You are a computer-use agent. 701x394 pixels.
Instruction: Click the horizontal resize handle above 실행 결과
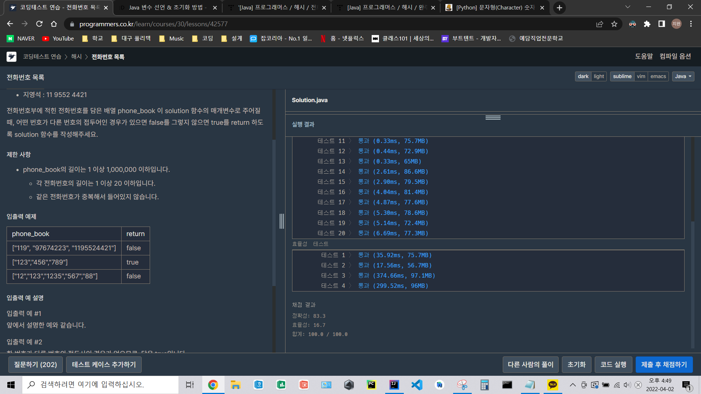(493, 117)
